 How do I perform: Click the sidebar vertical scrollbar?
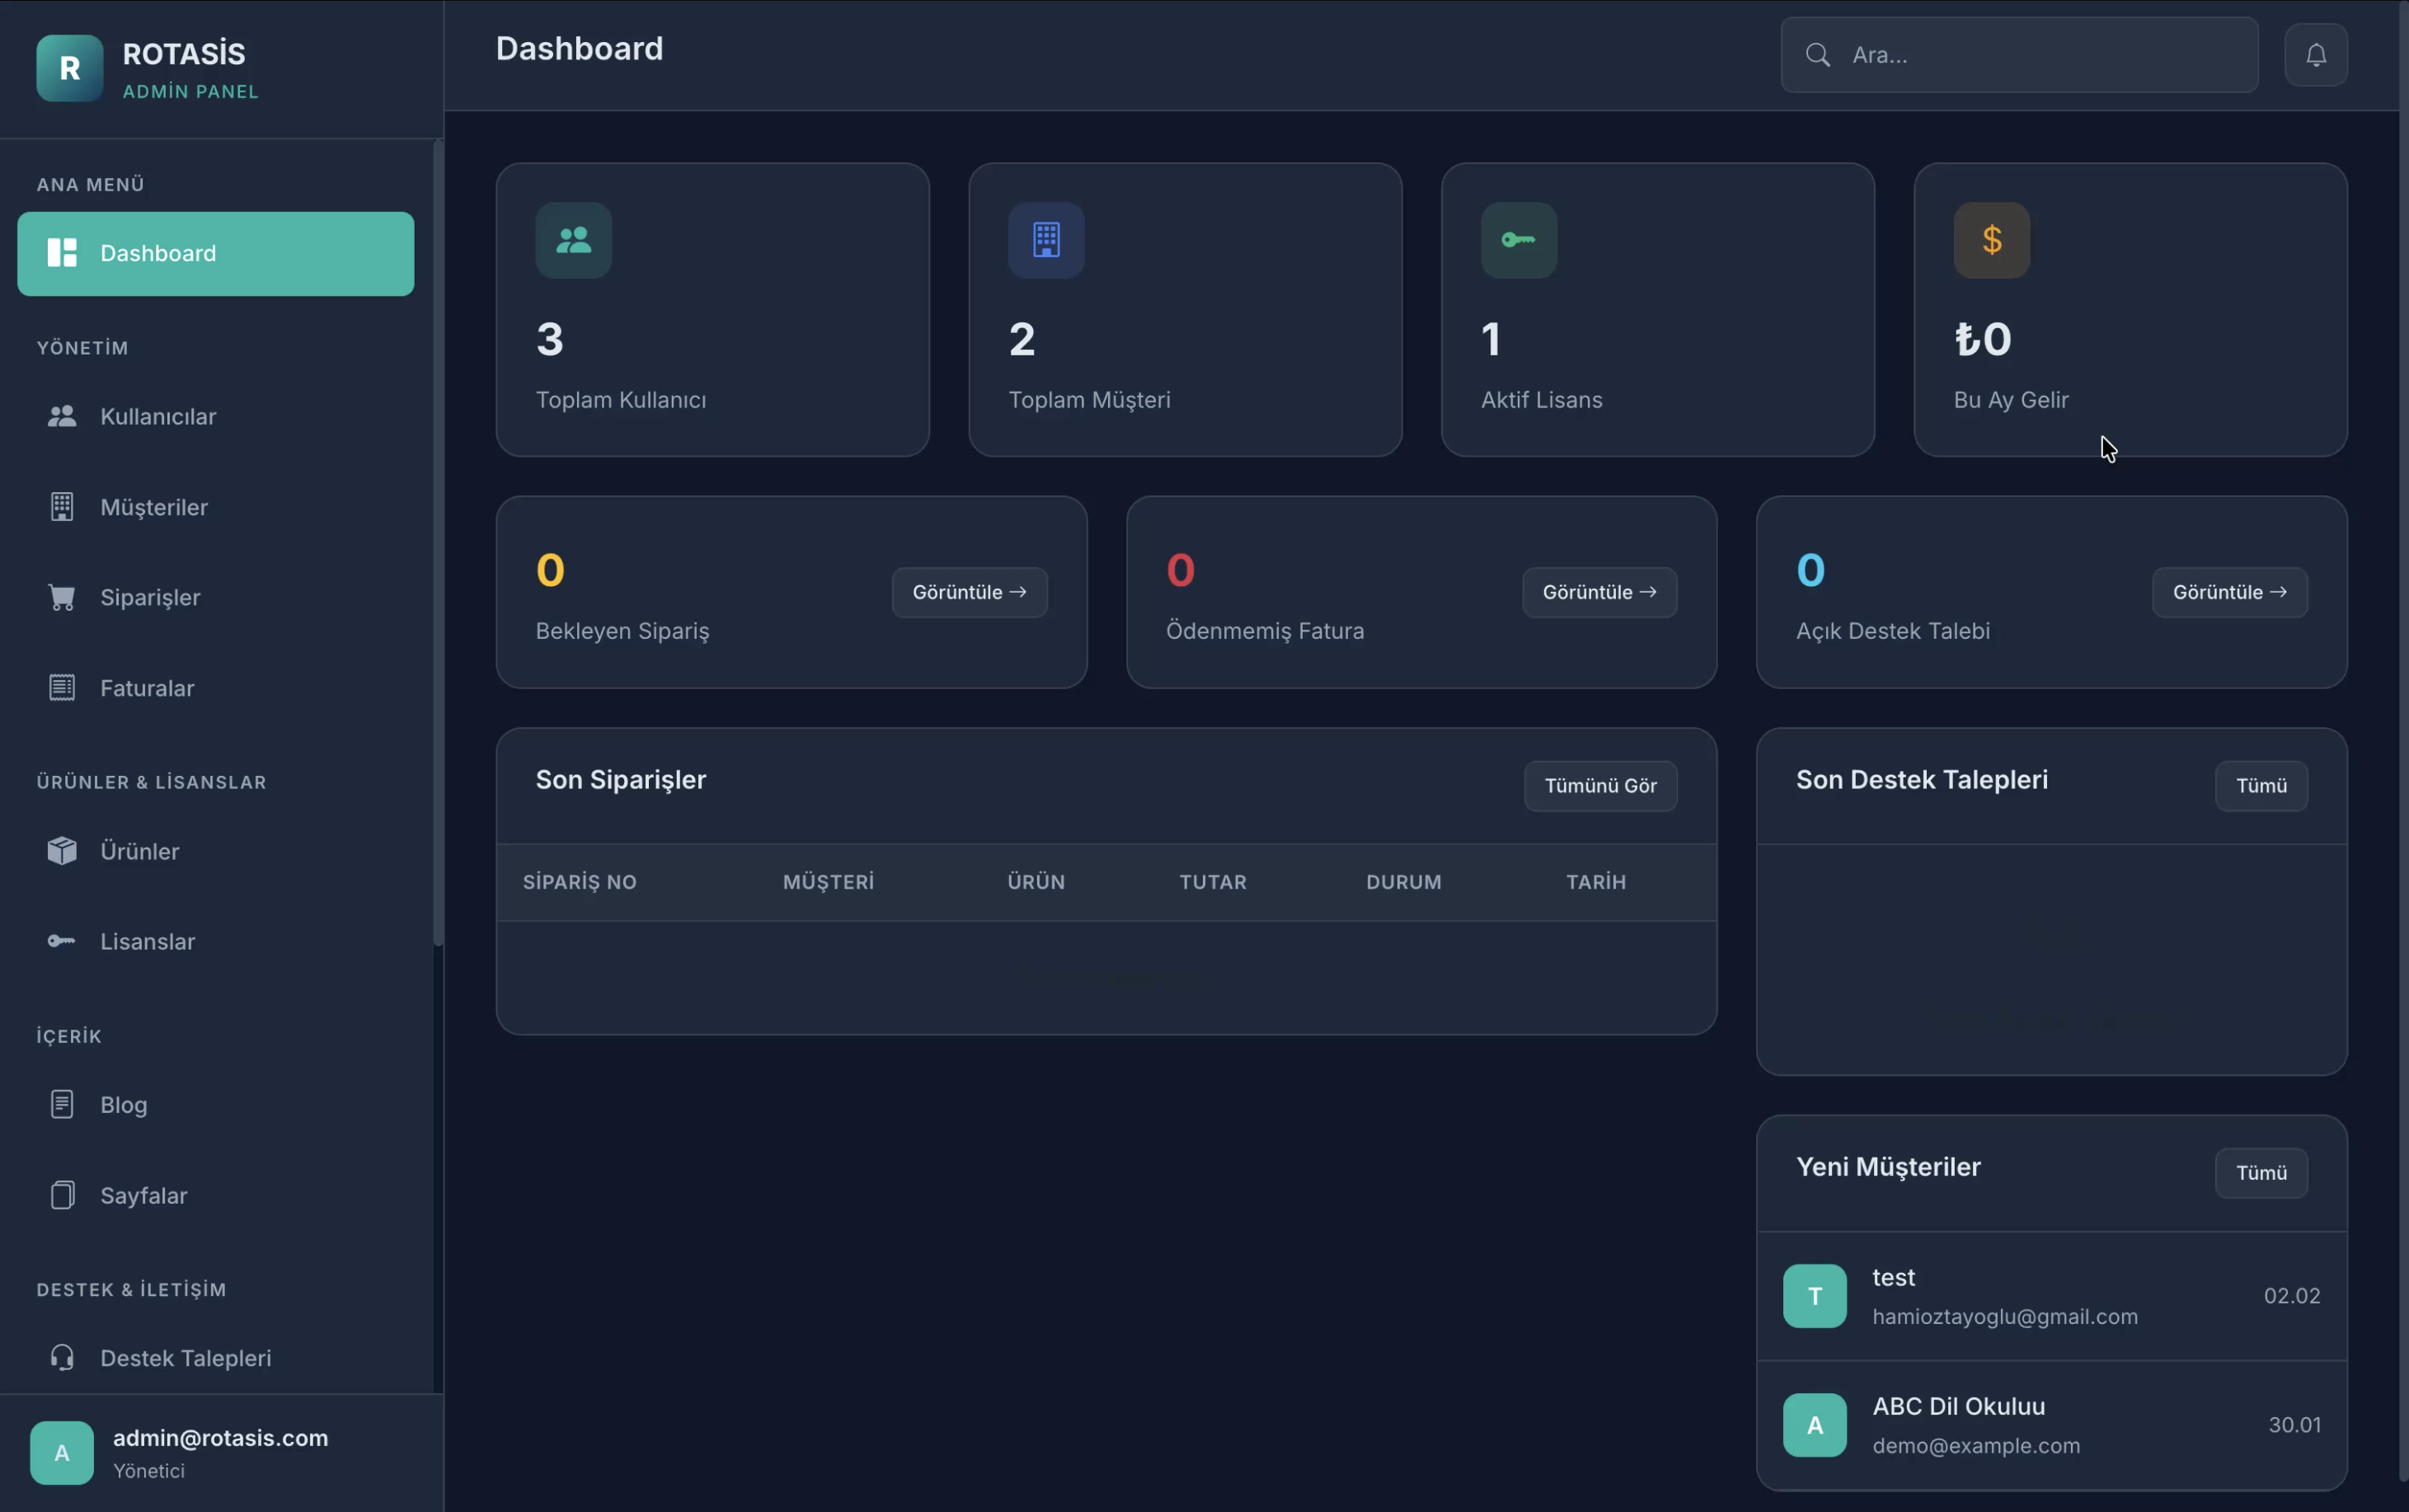[x=437, y=543]
